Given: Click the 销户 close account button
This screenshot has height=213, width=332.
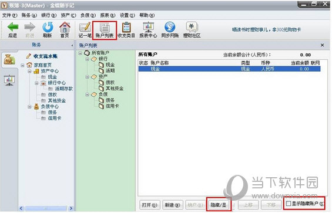Looking at the screenshot, I should (195, 205).
